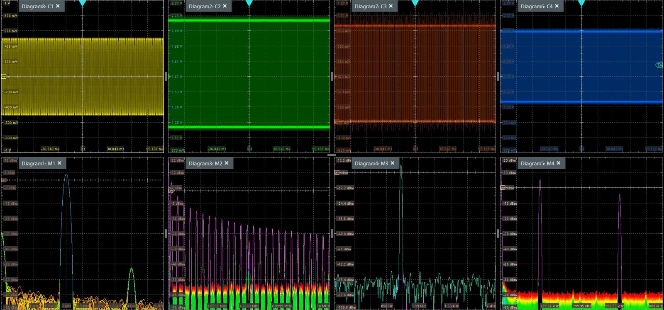The height and width of the screenshot is (310, 664).
Task: Select the Diagram8: C1 tab label
Action: (37, 6)
